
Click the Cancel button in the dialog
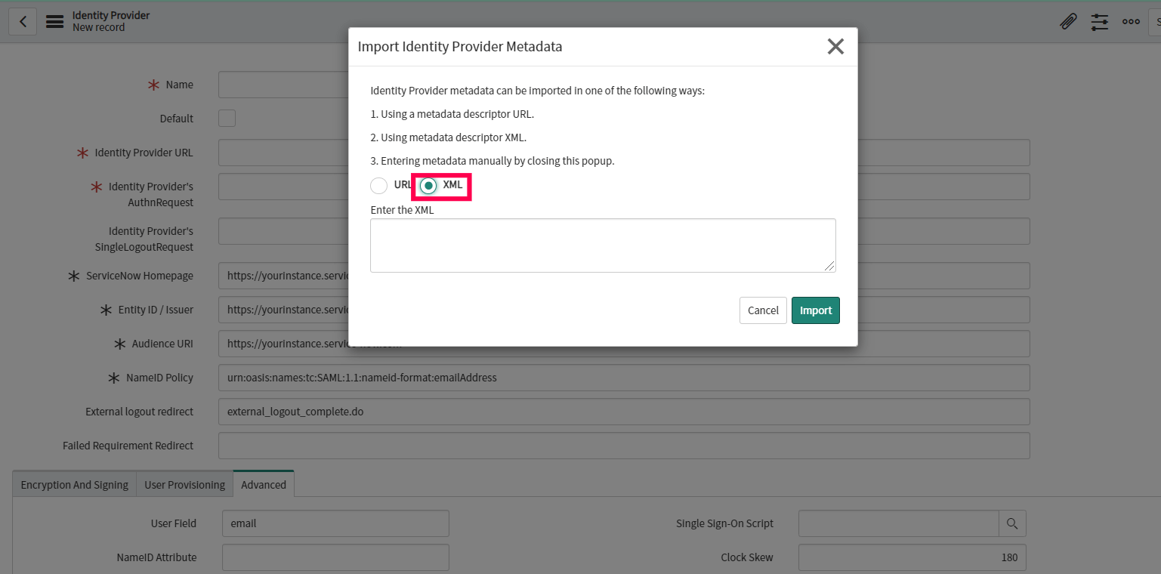pyautogui.click(x=763, y=310)
